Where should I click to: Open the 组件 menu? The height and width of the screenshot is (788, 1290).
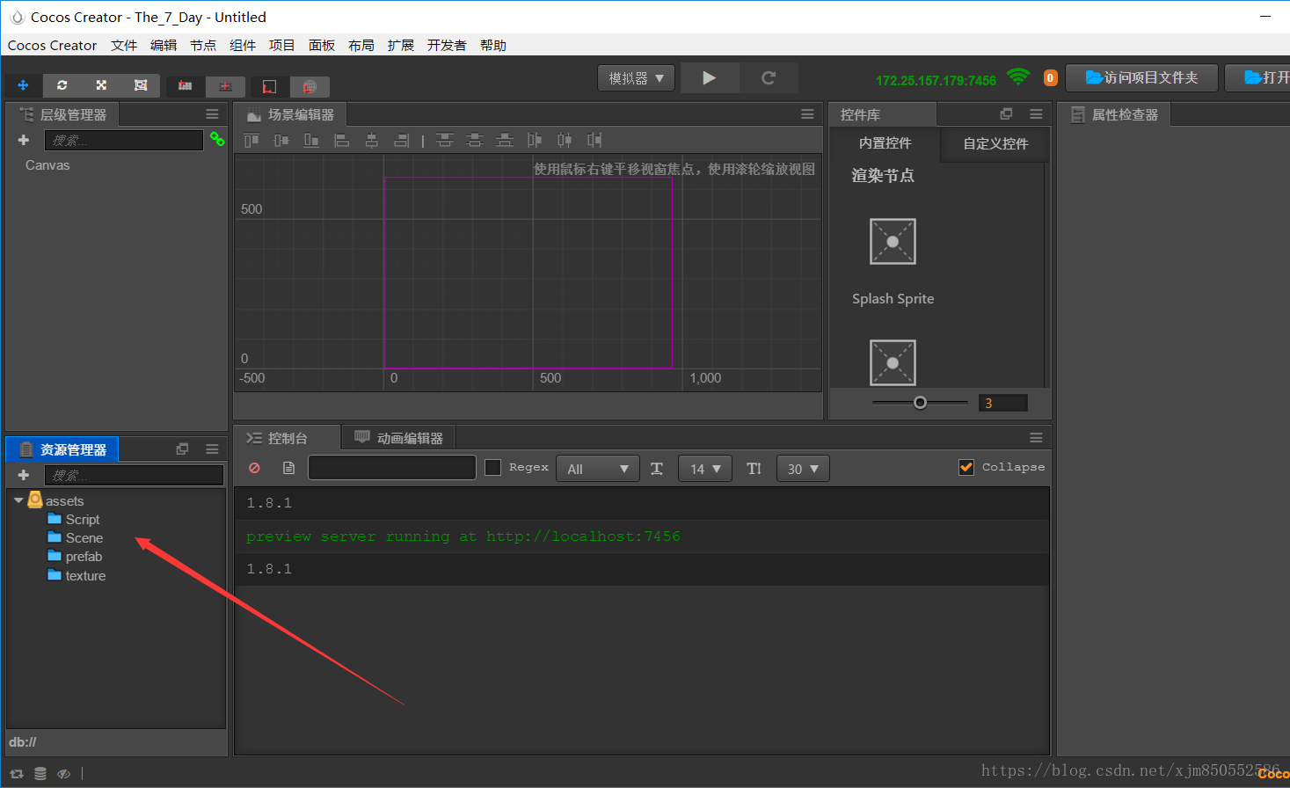[243, 45]
